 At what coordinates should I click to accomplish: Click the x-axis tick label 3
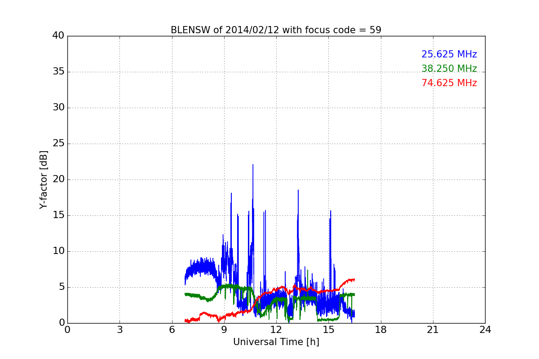coord(119,330)
